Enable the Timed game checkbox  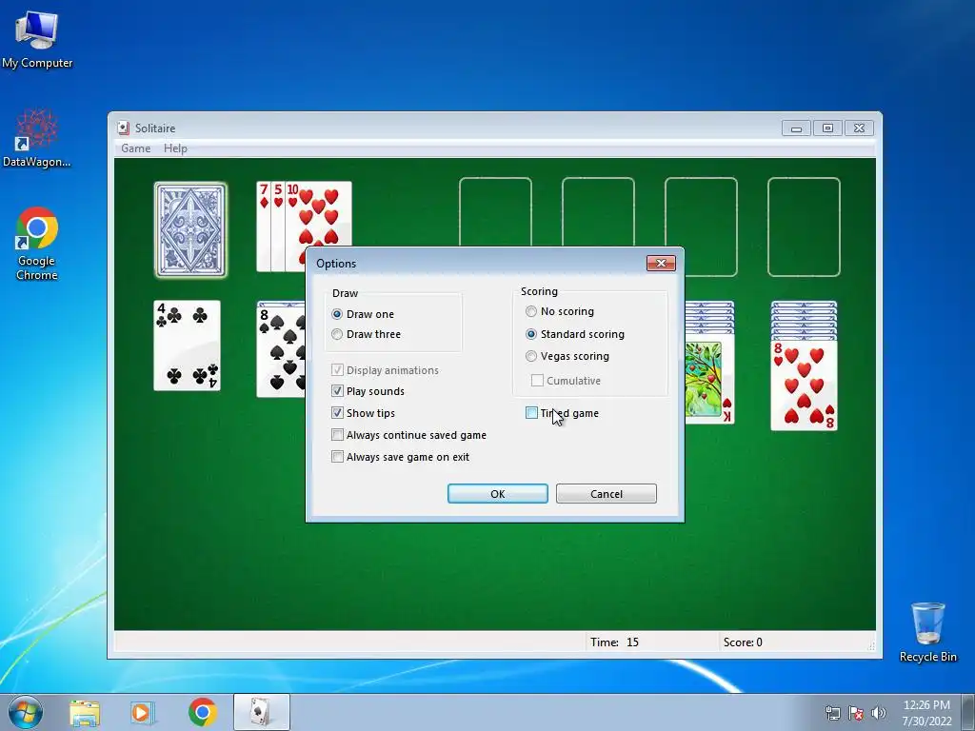531,413
